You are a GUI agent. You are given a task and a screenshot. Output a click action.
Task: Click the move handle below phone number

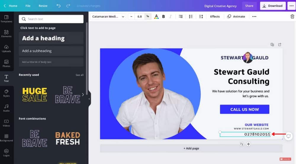click(x=248, y=144)
